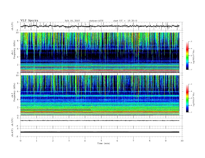Click the "station=ATH" header label

click(96, 21)
